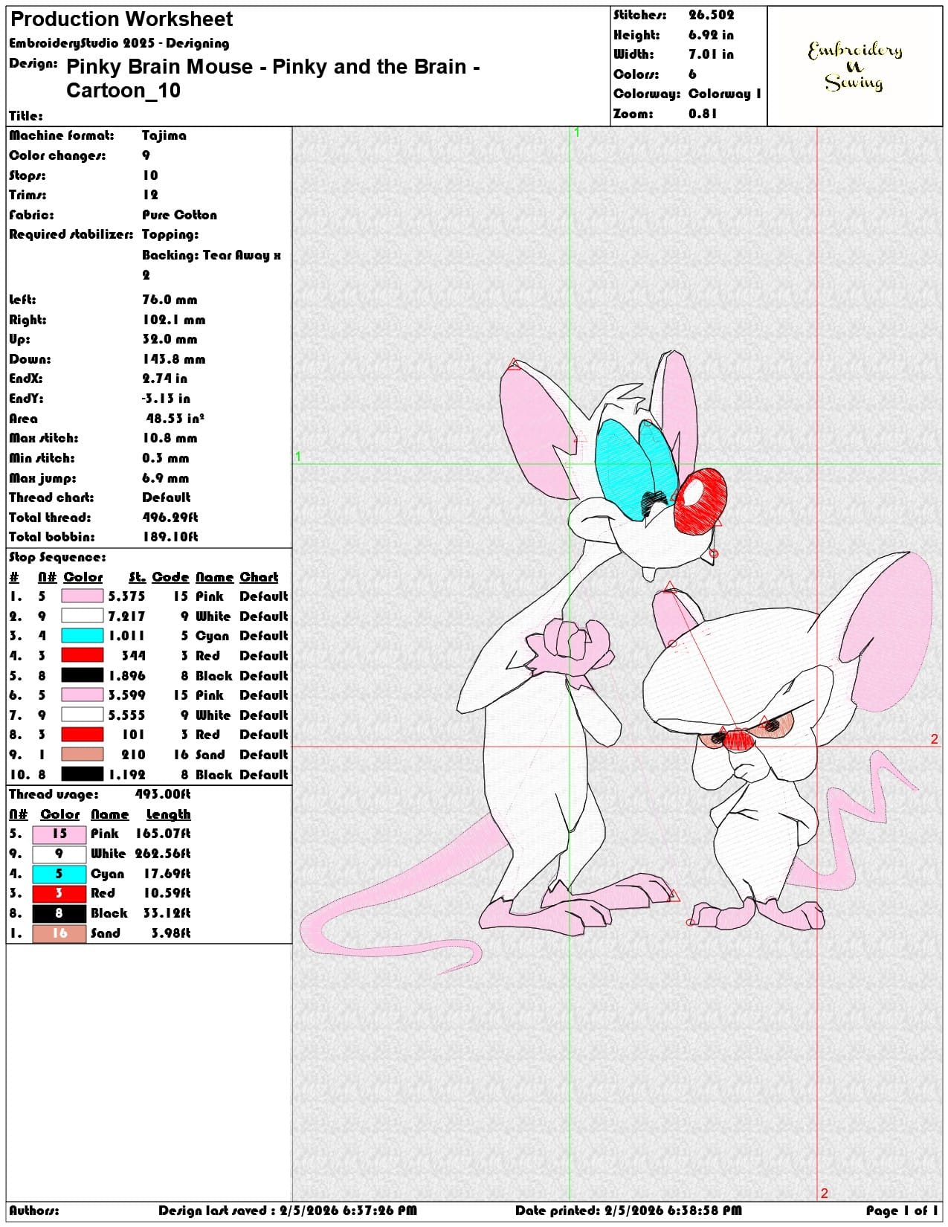Click the 'Sand' name in stop row 9

pyautogui.click(x=210, y=754)
